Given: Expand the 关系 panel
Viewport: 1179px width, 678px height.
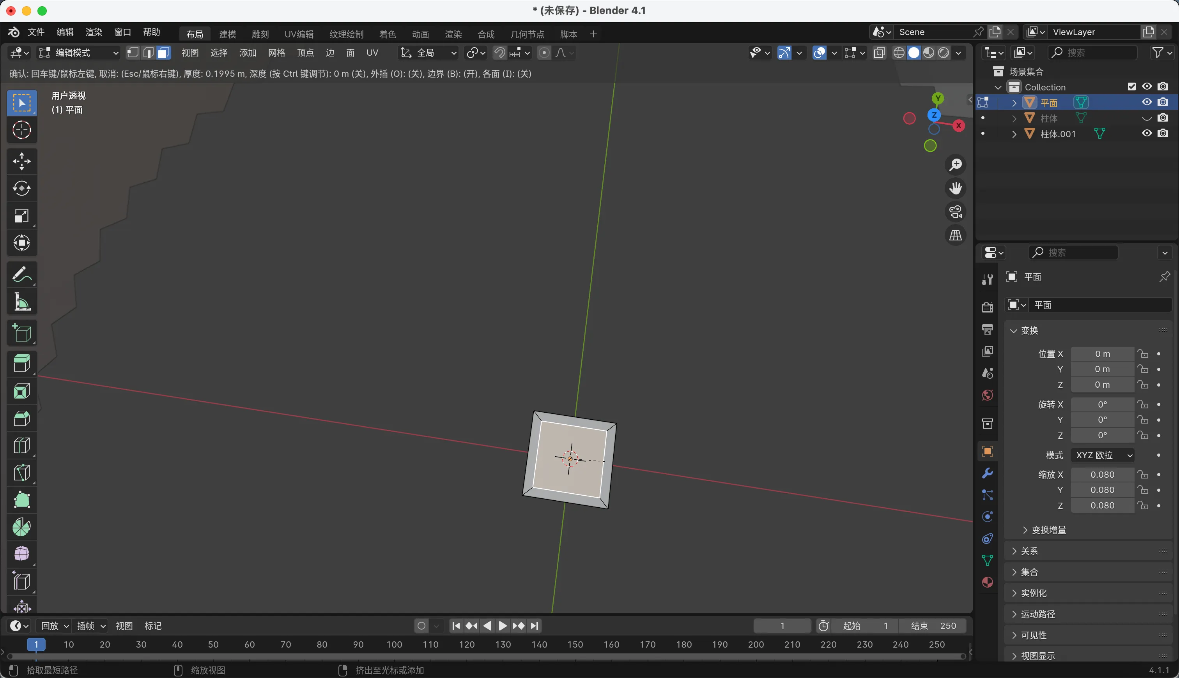Looking at the screenshot, I should [x=1029, y=551].
